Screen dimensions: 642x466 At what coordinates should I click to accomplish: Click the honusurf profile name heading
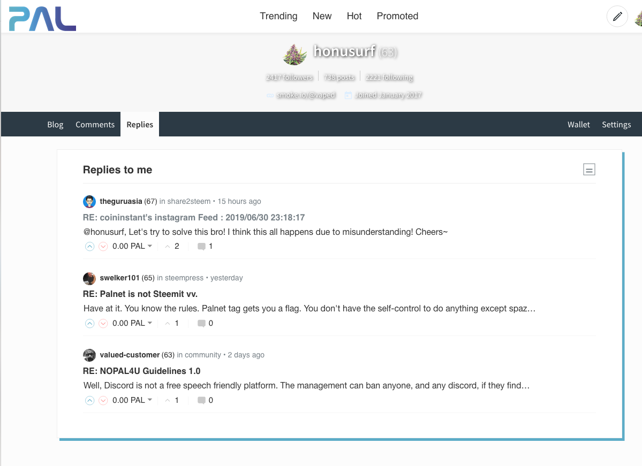point(344,51)
